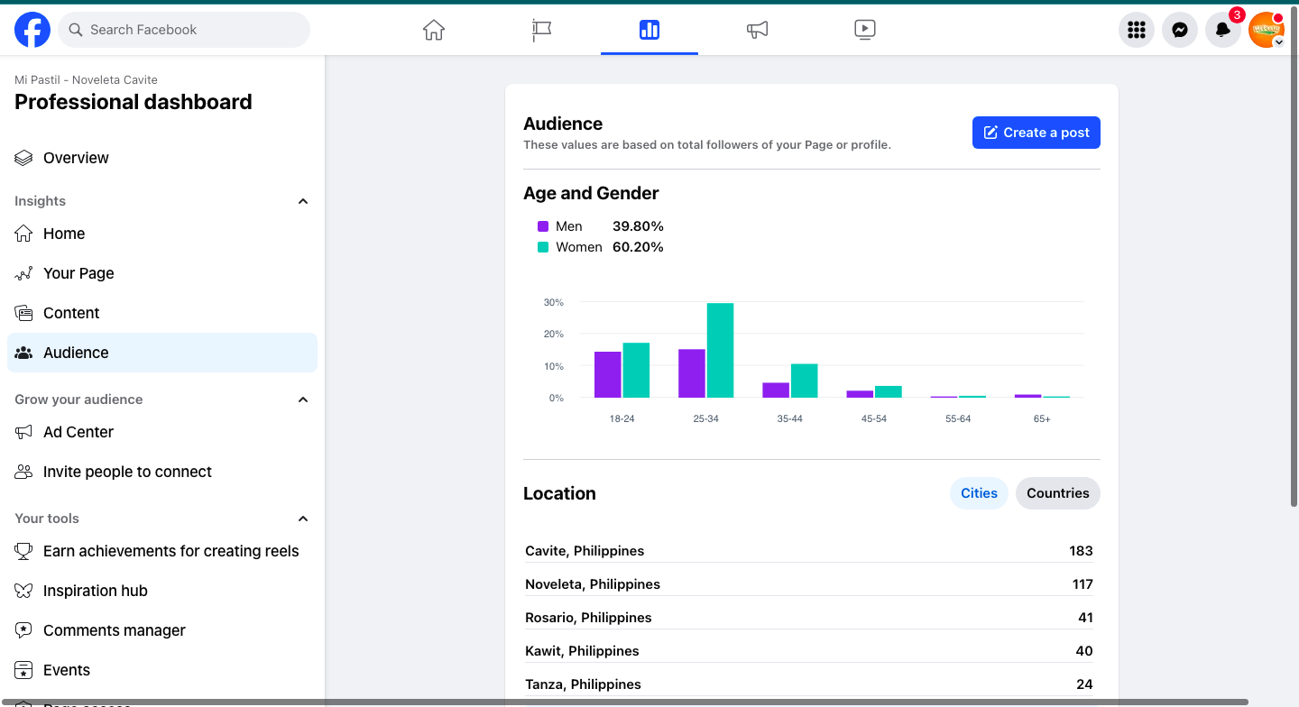Open the Home feed icon
This screenshot has height=707, width=1299.
pyautogui.click(x=434, y=30)
